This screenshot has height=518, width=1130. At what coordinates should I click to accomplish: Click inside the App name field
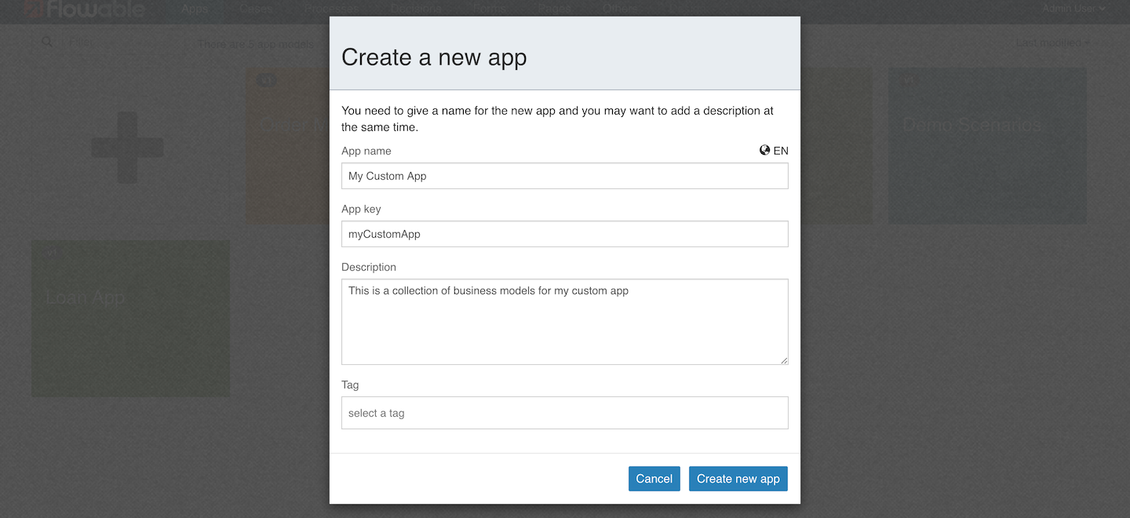[x=564, y=176]
